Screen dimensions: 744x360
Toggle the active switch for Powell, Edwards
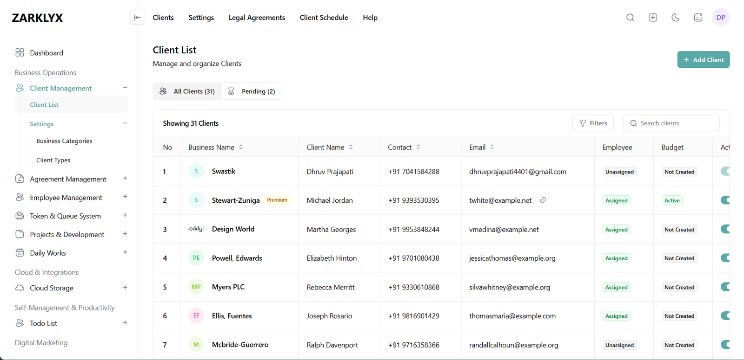pos(725,258)
